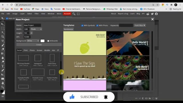183x103 pixels.
Task: Expand more bookmarks with the chevron
Action: 166,9
